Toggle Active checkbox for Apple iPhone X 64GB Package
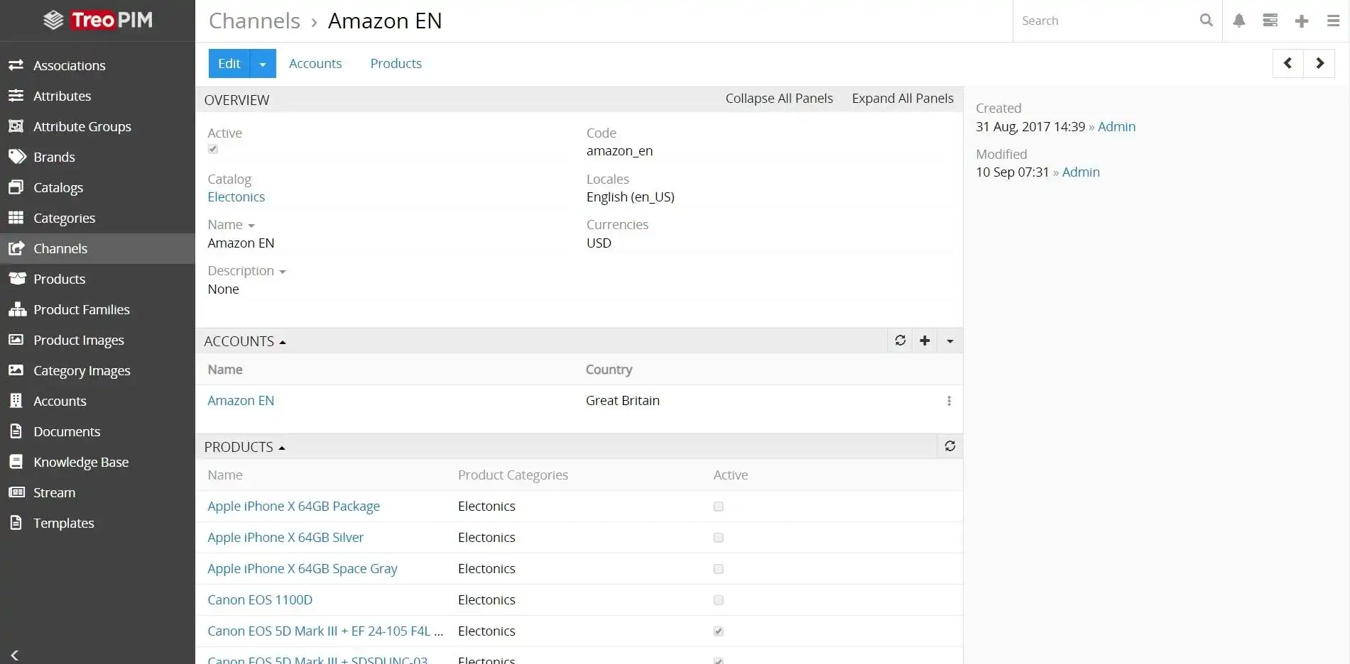1350x664 pixels. click(x=718, y=507)
